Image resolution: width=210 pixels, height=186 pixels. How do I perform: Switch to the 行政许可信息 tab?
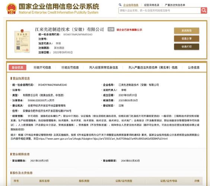click(42, 67)
